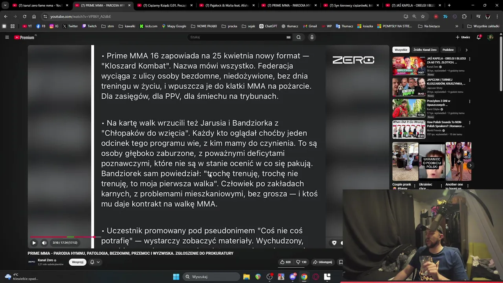Open Discord from the taskbar
The image size is (503, 283).
point(292,277)
